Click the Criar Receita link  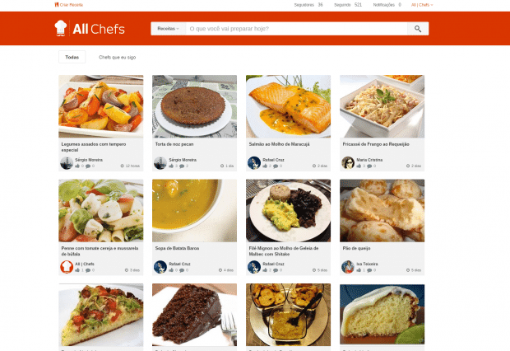click(x=68, y=5)
